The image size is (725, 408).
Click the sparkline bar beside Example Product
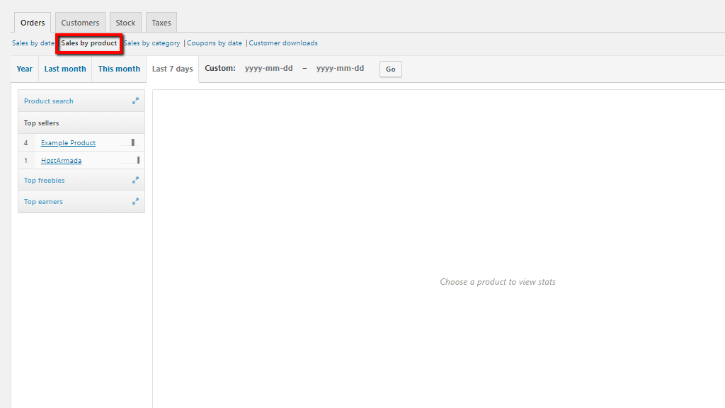(x=132, y=142)
